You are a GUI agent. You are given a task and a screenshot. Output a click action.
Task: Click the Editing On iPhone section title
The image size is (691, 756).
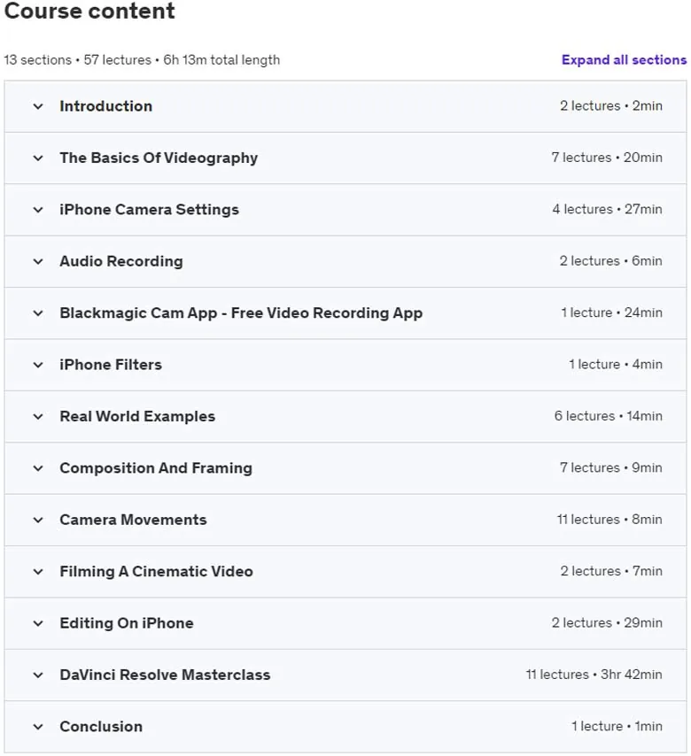click(x=127, y=623)
